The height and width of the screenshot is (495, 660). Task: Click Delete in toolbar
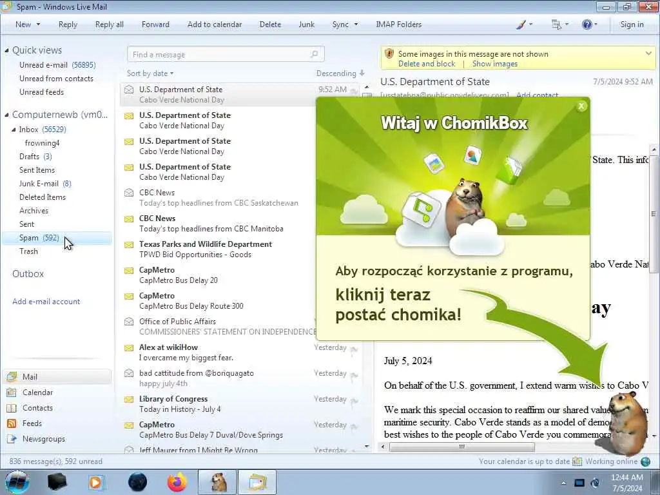pyautogui.click(x=270, y=24)
